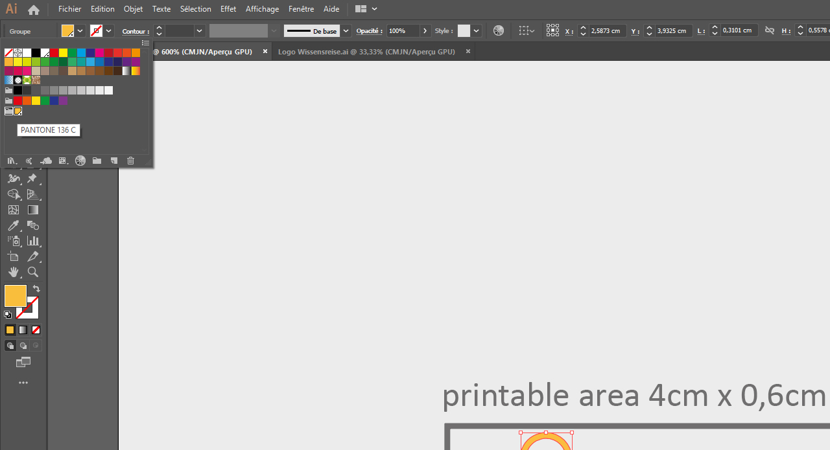
Task: Add selected swatch to Creative Cloud library
Action: coord(46,161)
